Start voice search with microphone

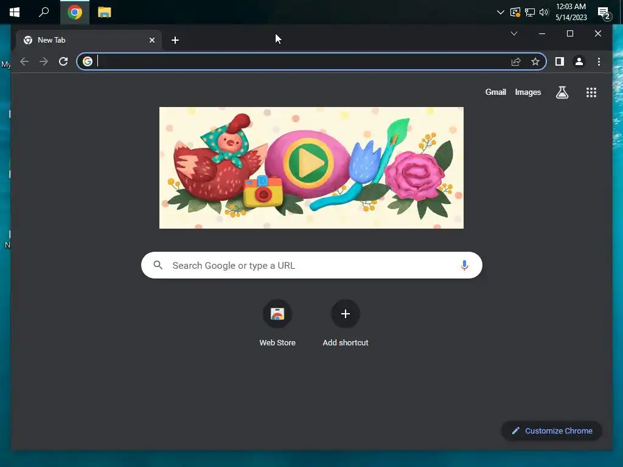pos(464,265)
